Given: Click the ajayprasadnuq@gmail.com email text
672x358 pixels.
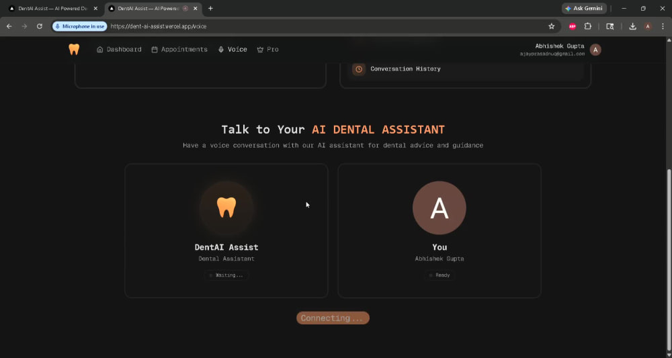Looking at the screenshot, I should click(x=552, y=54).
